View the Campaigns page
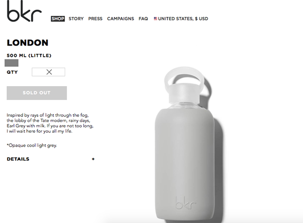Screen dimensions: 303x223 point(121,19)
